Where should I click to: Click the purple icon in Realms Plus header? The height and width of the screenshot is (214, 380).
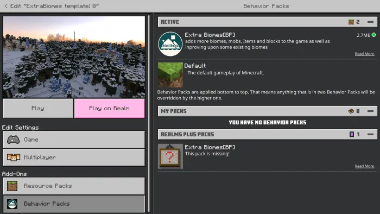(352, 134)
